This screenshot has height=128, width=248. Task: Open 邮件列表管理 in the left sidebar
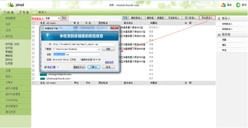click(16, 94)
